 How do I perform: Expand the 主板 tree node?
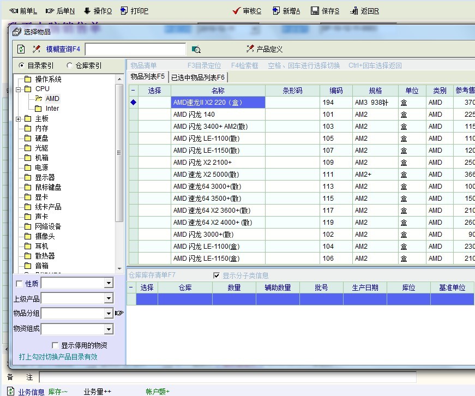coord(19,118)
